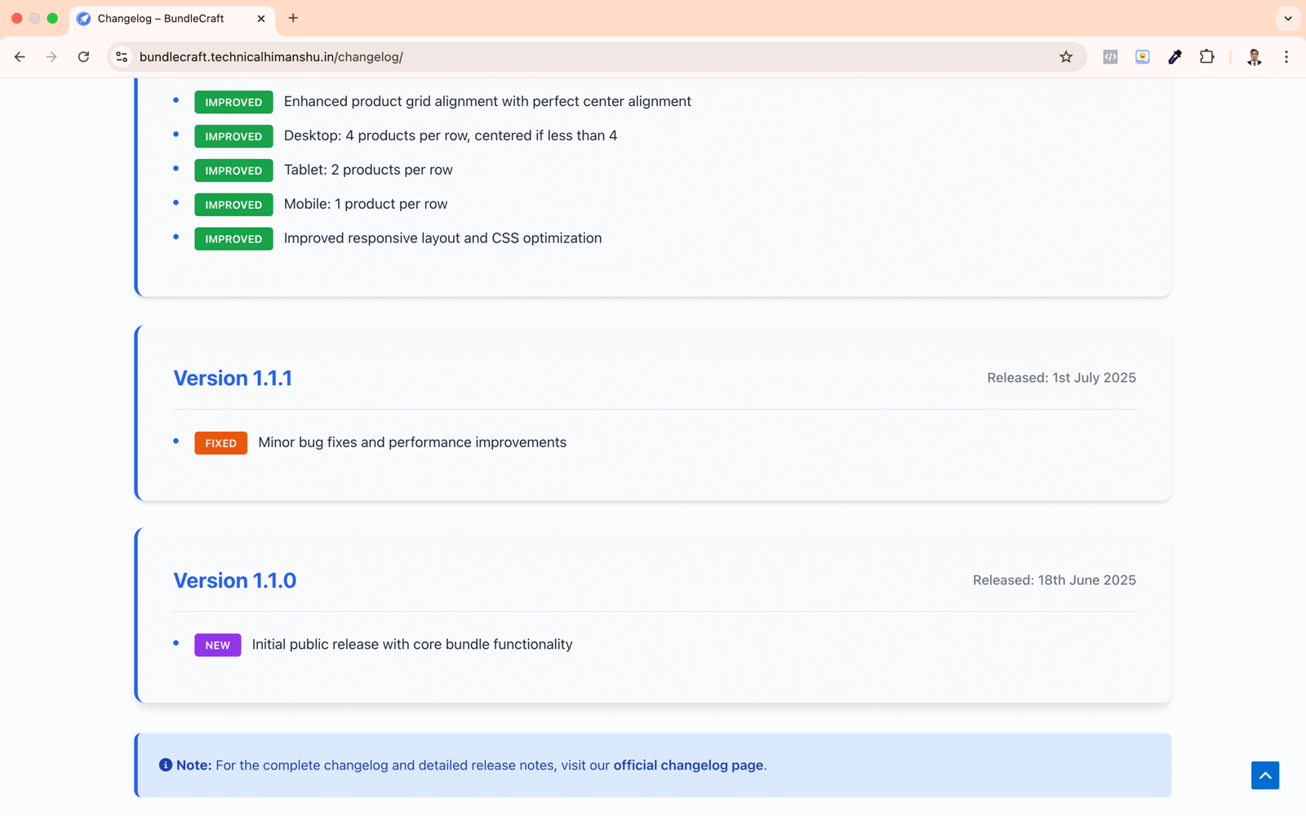The width and height of the screenshot is (1306, 816).
Task: Expand the tab search dropdown arrow
Action: point(1288,18)
